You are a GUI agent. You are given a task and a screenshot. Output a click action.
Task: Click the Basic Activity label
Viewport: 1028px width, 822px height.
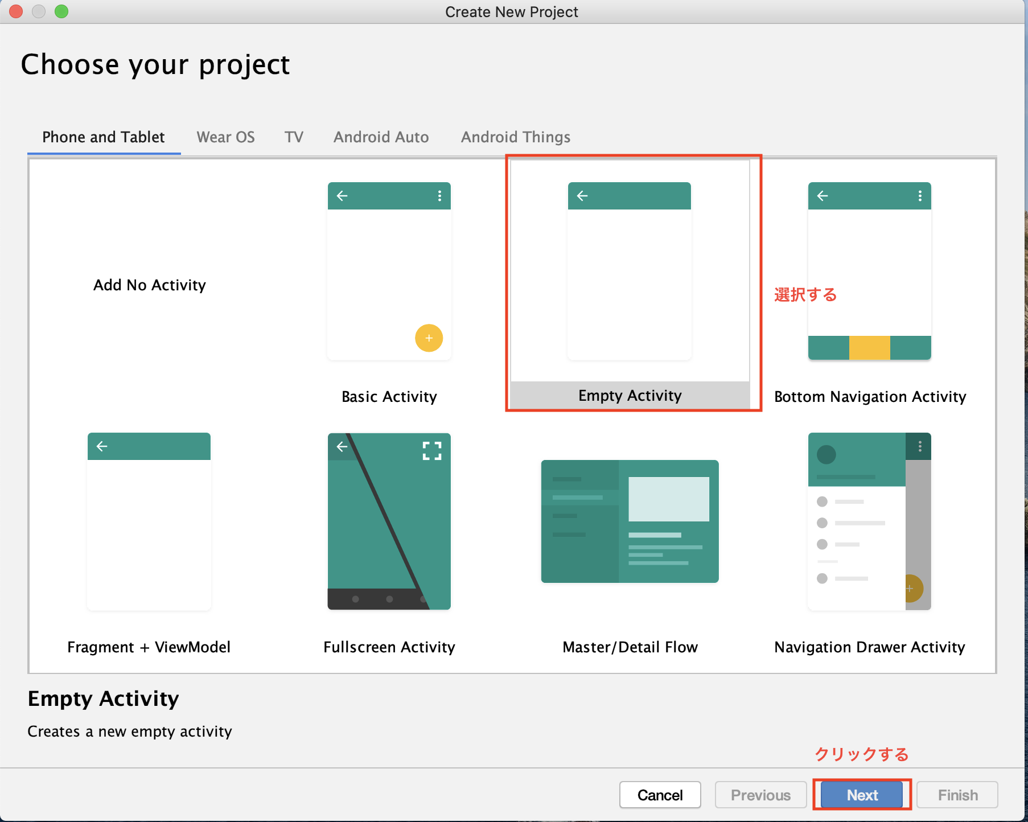[389, 397]
